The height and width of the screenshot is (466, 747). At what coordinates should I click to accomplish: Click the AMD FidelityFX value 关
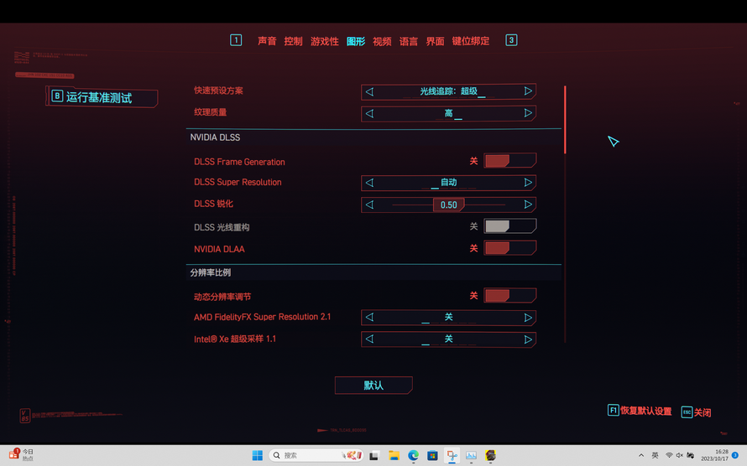pos(448,317)
